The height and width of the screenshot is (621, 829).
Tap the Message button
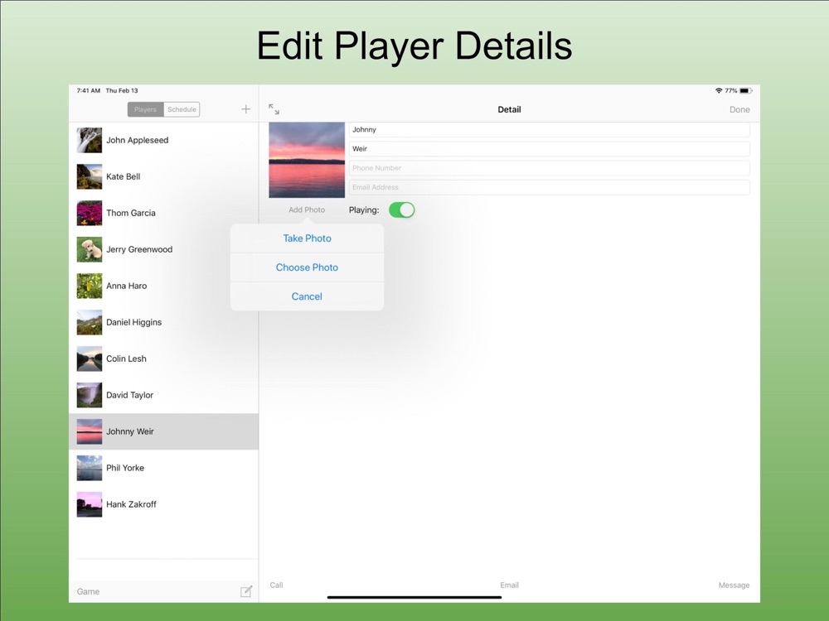pyautogui.click(x=734, y=585)
